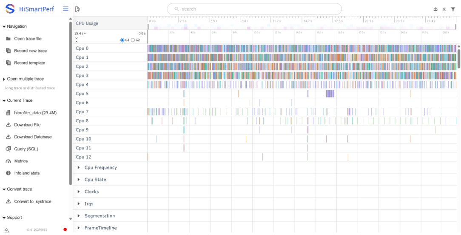Image resolution: width=461 pixels, height=235 pixels.
Task: Click the HiSmartPerf logo icon
Action: pyautogui.click(x=10, y=9)
